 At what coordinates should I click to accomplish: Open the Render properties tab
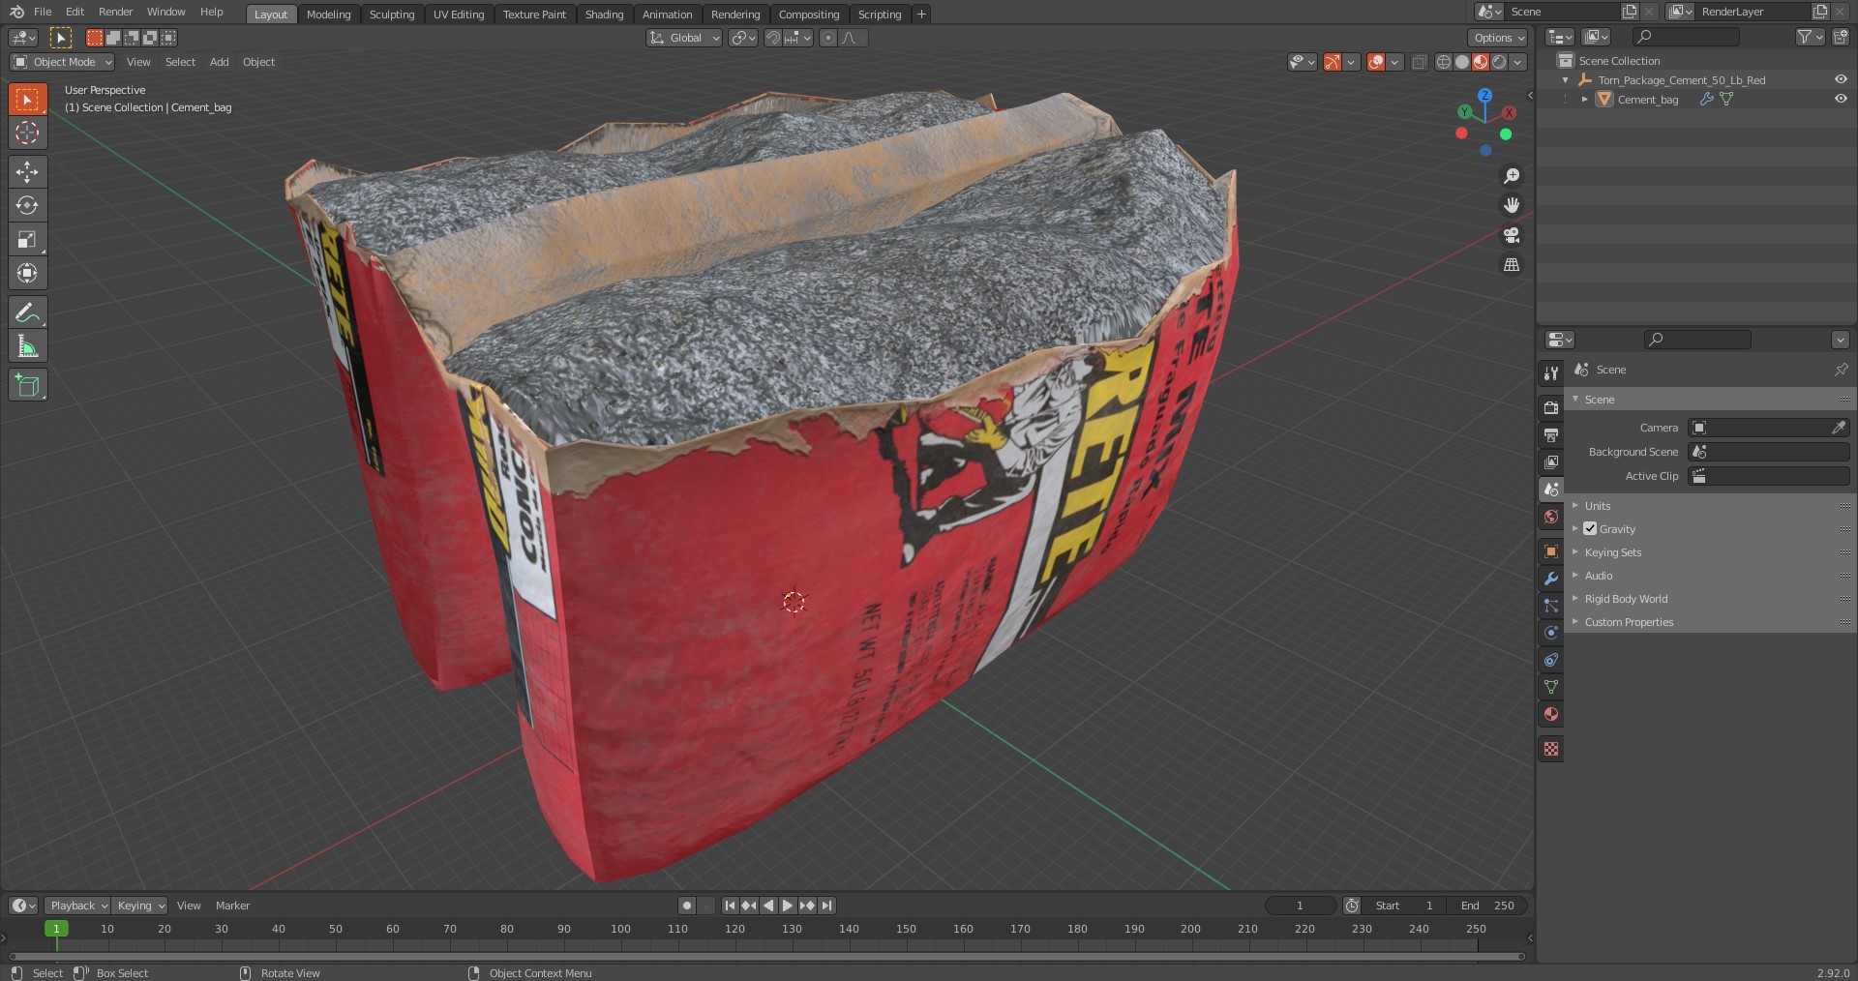point(1551,408)
